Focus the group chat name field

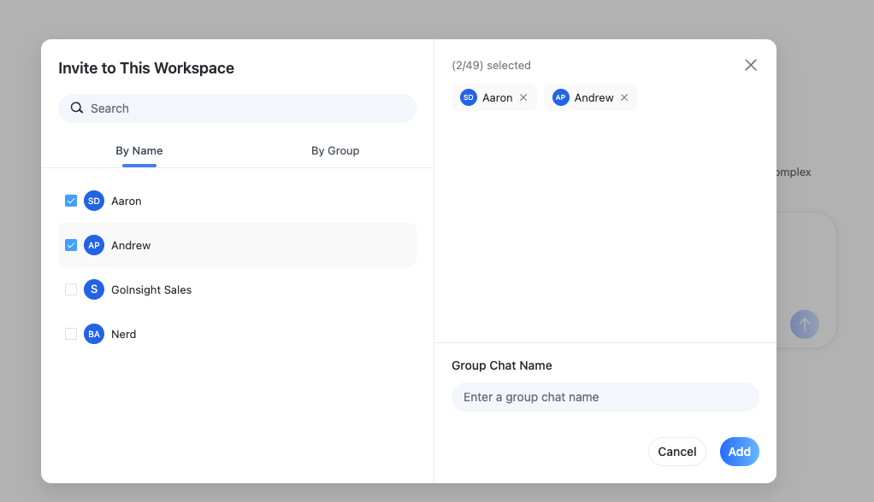(605, 397)
